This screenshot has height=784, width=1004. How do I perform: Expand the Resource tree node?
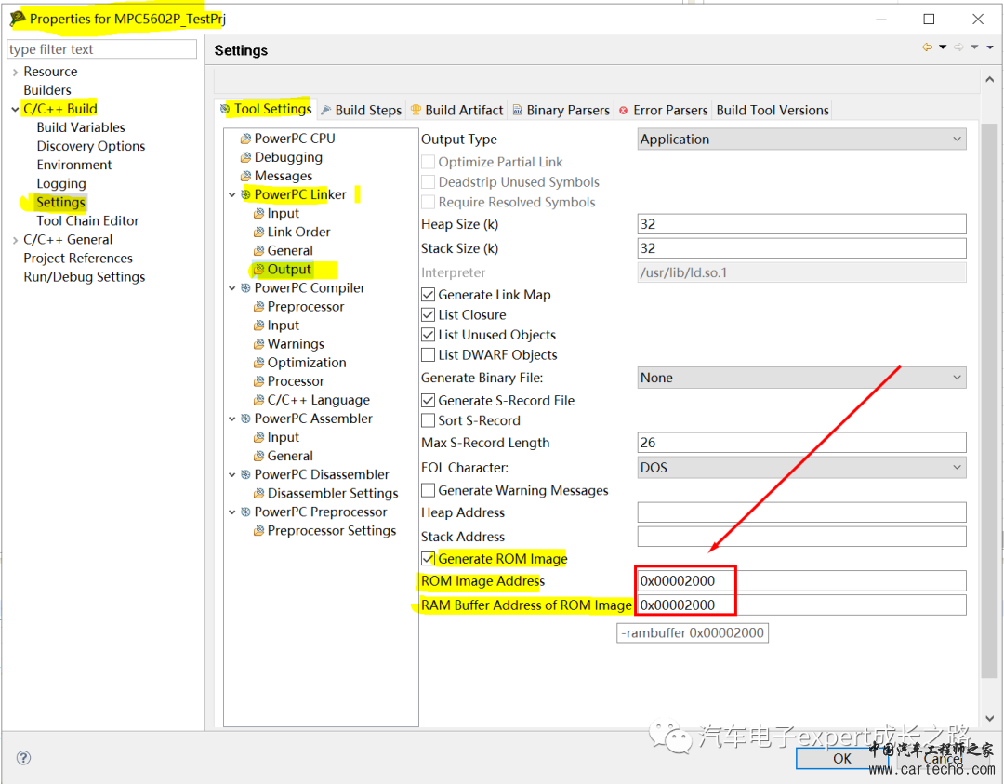point(16,73)
